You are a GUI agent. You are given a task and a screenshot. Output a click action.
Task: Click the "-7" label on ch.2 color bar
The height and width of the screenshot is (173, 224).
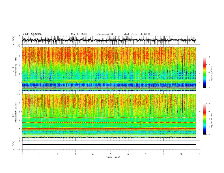point(209,135)
